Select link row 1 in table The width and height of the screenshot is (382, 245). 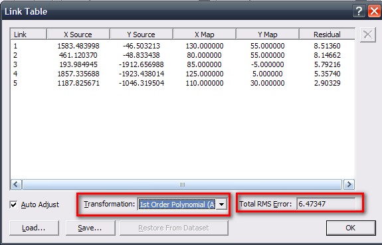click(x=182, y=46)
